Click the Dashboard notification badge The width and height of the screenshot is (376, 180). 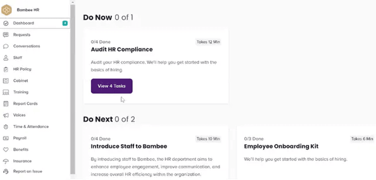[x=65, y=23]
